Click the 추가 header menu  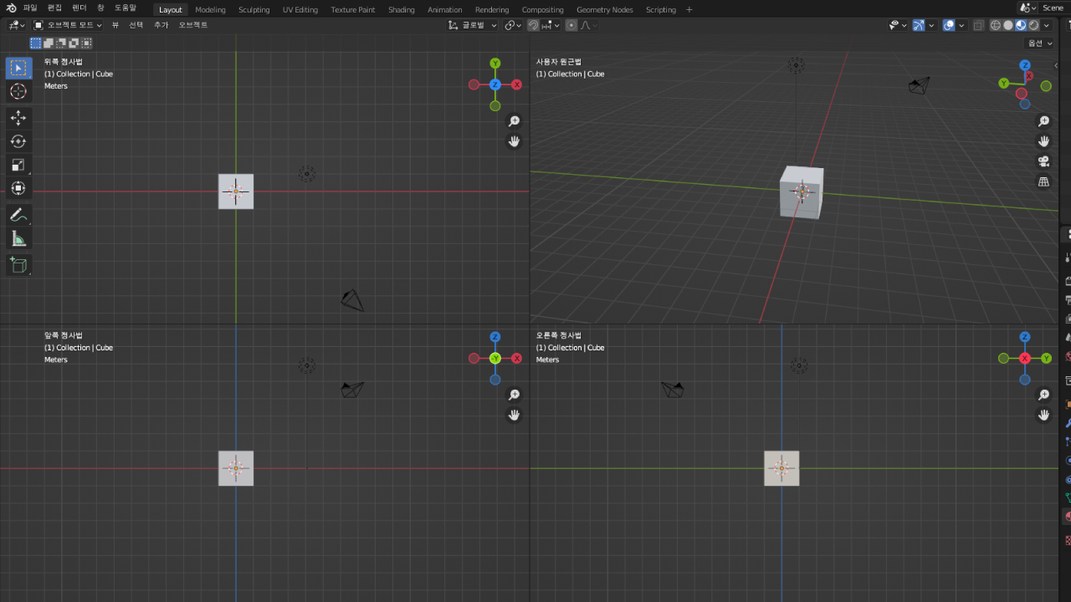tap(161, 25)
